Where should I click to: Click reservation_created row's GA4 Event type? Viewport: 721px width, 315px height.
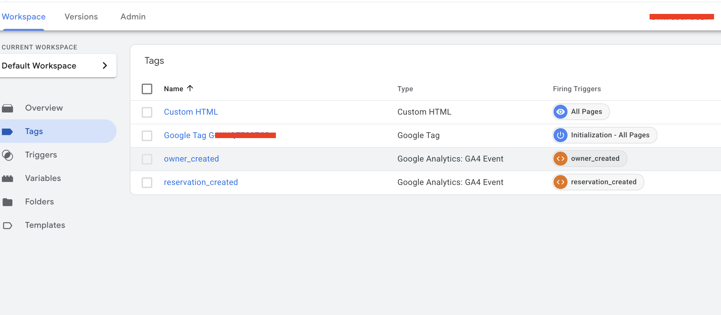[450, 182]
